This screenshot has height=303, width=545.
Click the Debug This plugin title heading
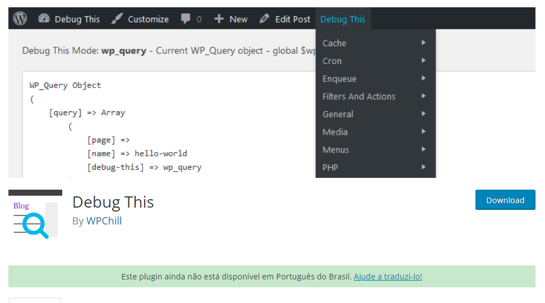(113, 202)
